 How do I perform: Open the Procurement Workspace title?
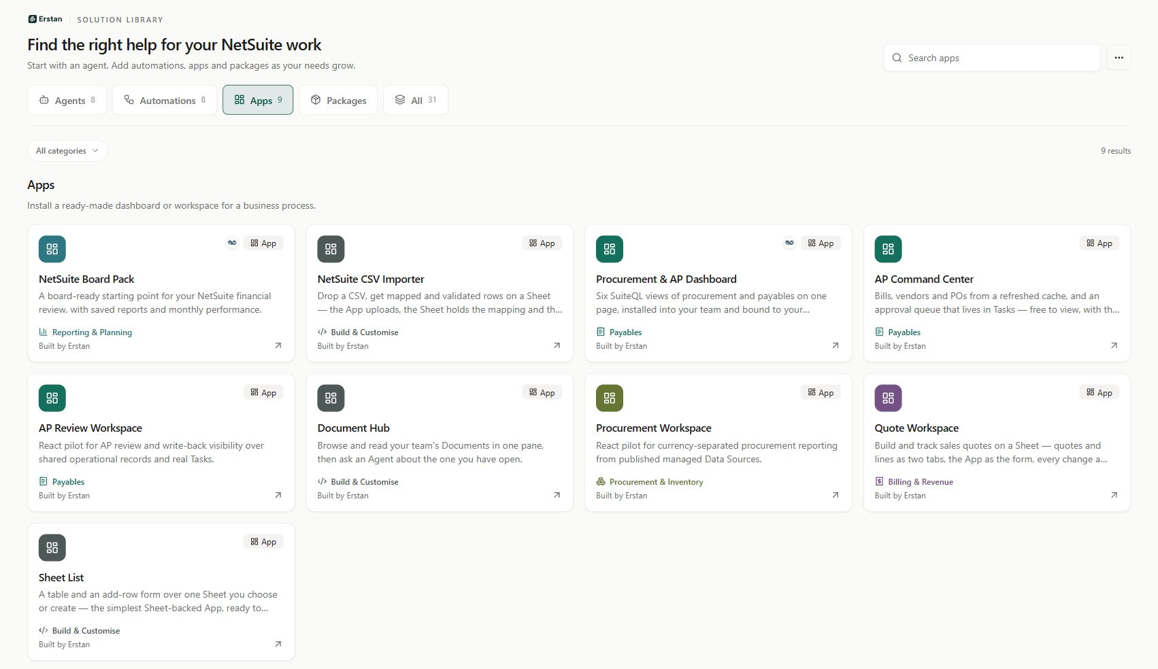tap(654, 428)
